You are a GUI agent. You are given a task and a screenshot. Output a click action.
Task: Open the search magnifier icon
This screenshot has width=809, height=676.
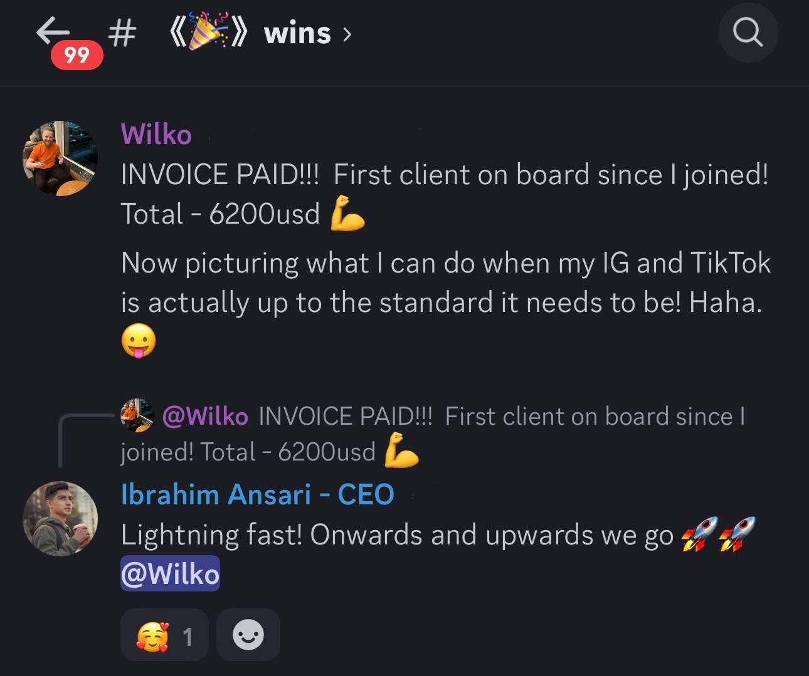tap(748, 33)
